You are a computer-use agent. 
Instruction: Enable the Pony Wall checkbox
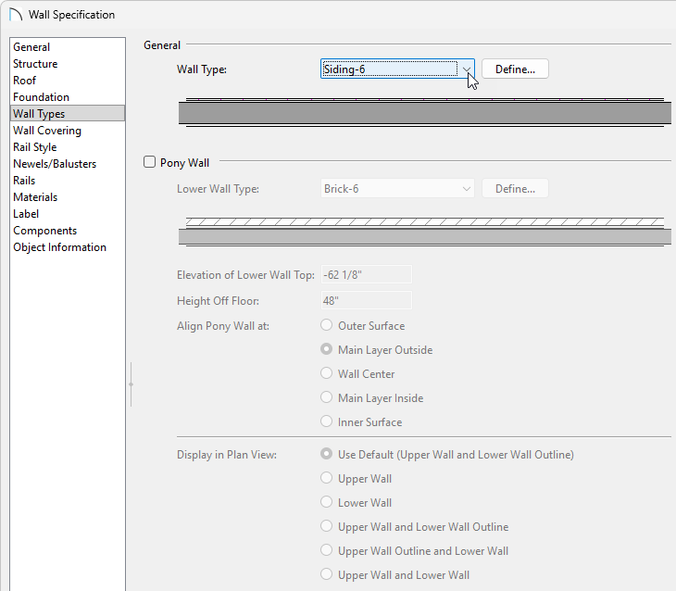[x=149, y=162]
